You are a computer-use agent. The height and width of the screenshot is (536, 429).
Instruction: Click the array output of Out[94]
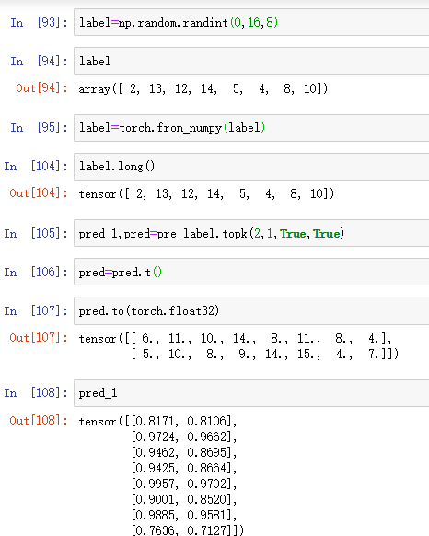coord(203,89)
